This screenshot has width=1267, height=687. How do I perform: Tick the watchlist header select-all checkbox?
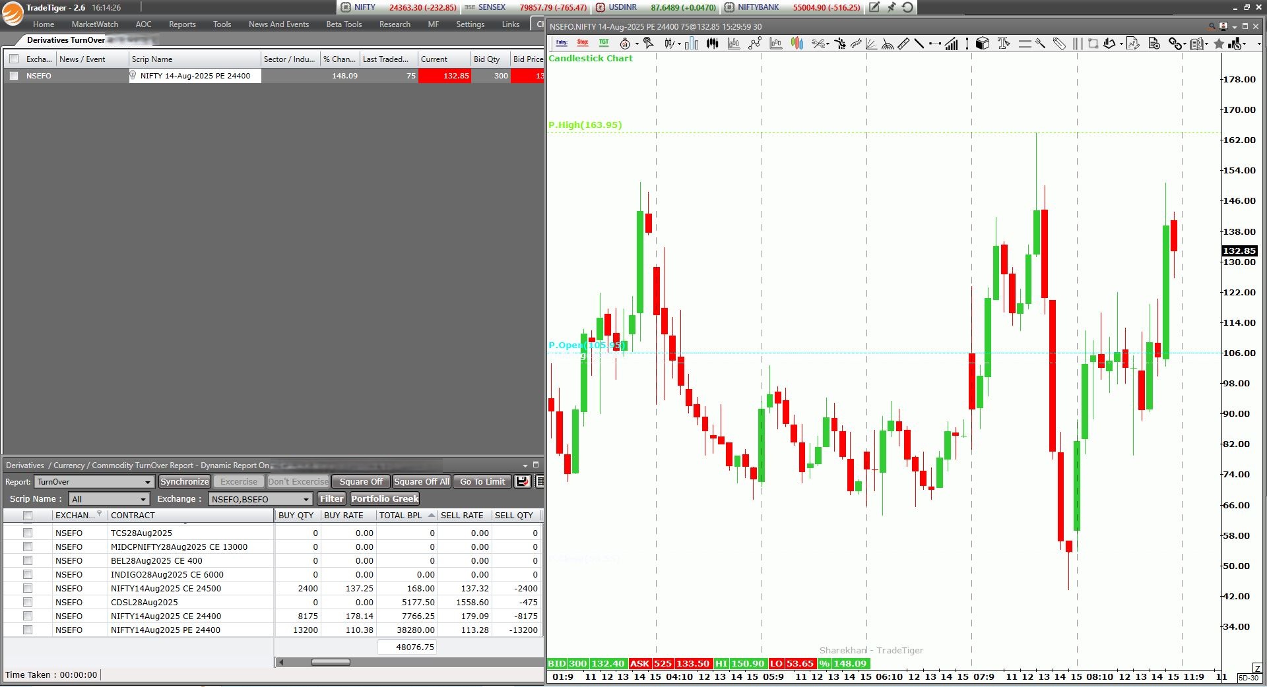coord(14,59)
